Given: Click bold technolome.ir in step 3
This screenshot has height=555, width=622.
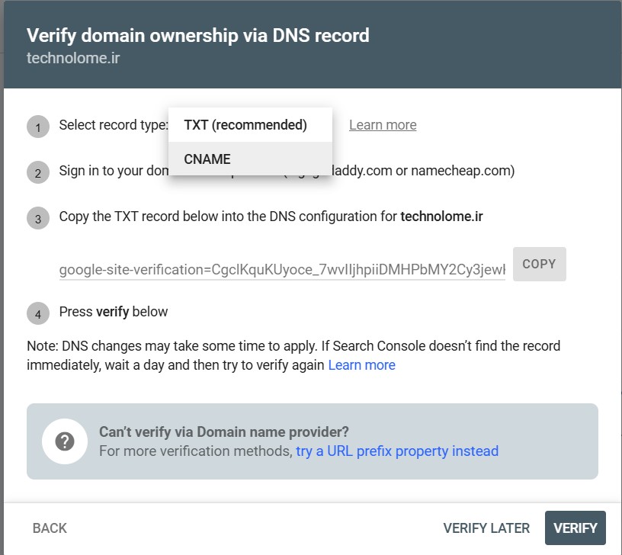Looking at the screenshot, I should (441, 217).
